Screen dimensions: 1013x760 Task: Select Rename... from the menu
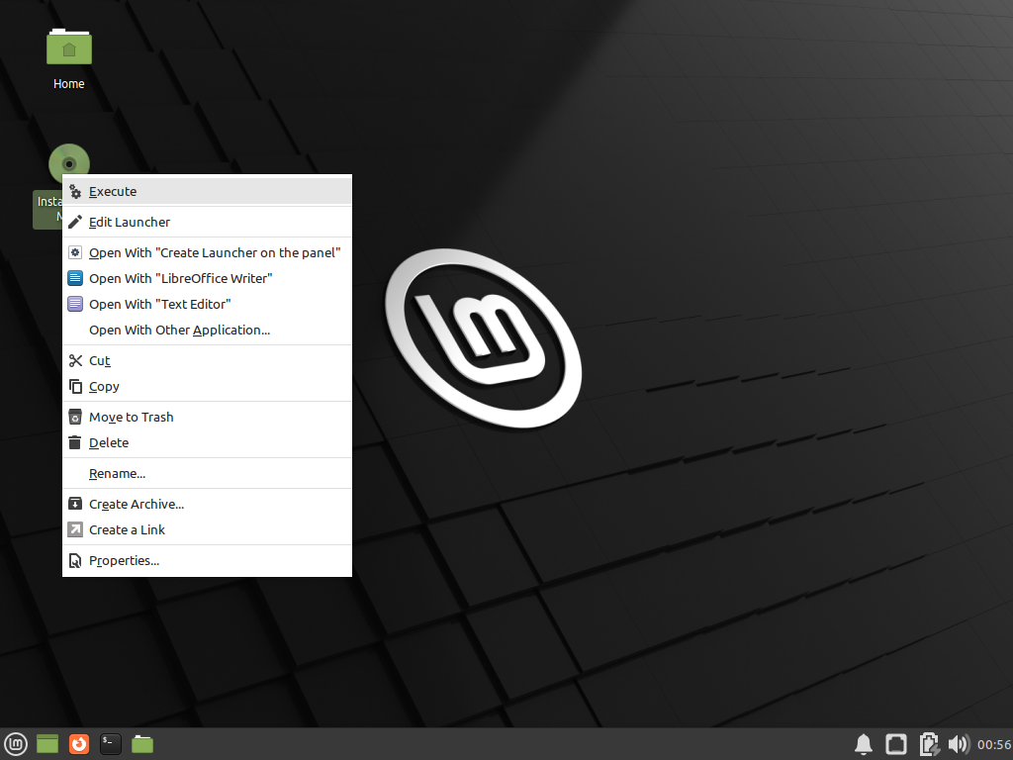(x=207, y=474)
